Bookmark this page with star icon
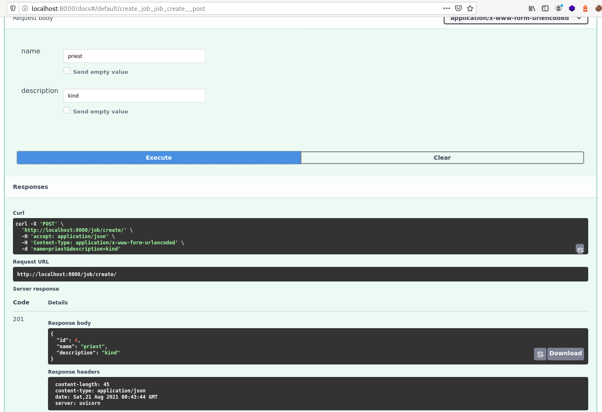The width and height of the screenshot is (602, 412). 470,8
